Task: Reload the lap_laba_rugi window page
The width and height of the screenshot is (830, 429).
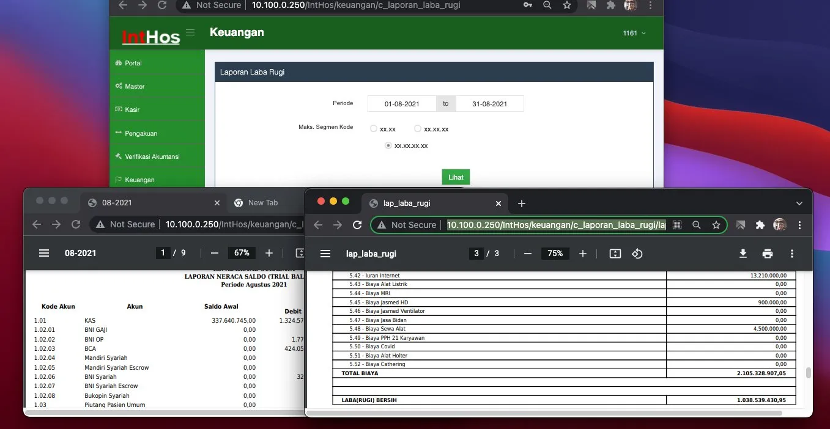Action: pyautogui.click(x=358, y=225)
